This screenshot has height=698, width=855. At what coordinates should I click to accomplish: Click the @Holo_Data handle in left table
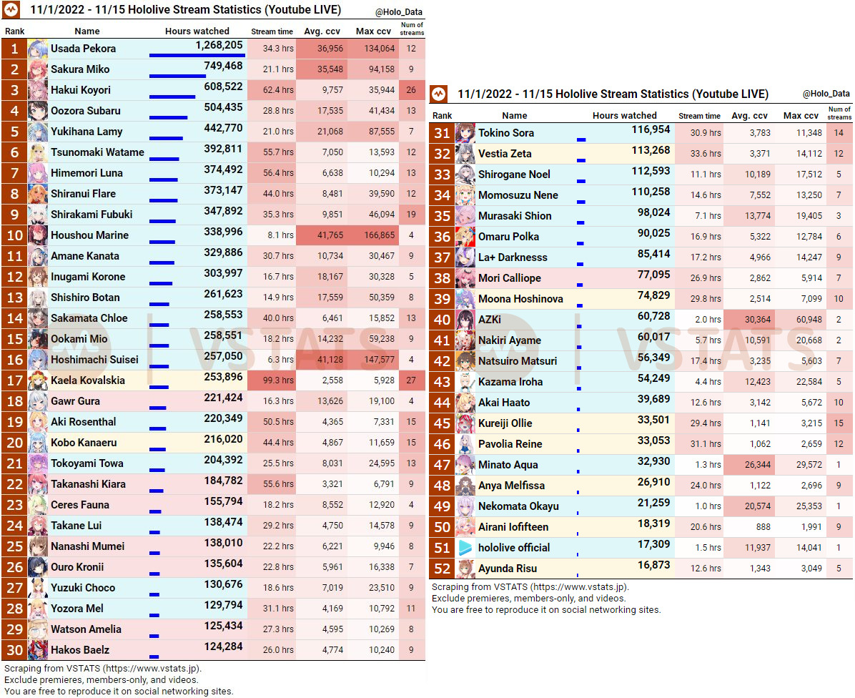[x=399, y=12]
